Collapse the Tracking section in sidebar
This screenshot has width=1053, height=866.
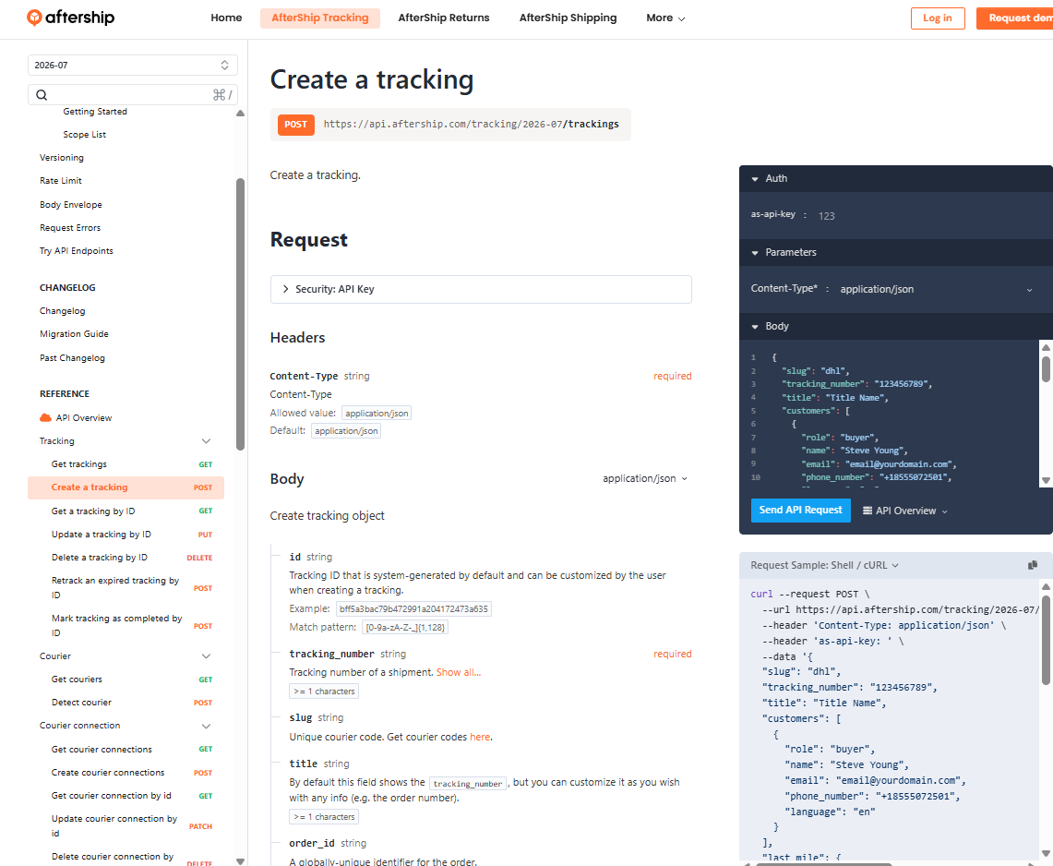coord(206,441)
